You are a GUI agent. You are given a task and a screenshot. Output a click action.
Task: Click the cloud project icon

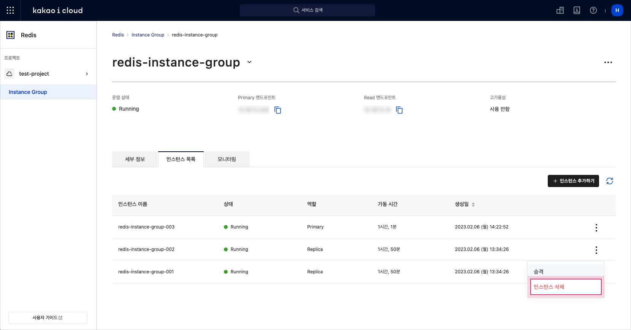pyautogui.click(x=10, y=74)
